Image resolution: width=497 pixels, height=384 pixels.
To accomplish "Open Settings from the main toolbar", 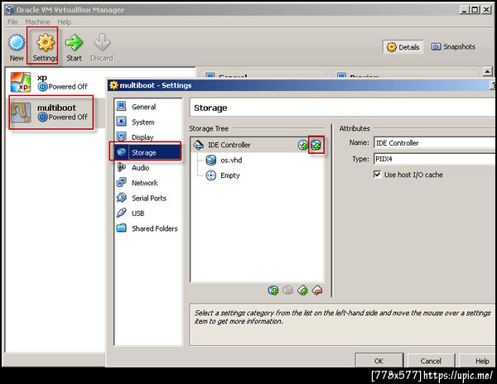I will click(46, 47).
